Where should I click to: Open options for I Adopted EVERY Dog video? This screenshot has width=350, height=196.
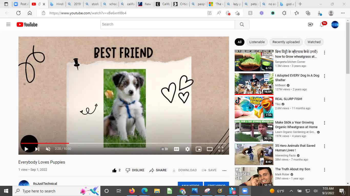point(324,76)
